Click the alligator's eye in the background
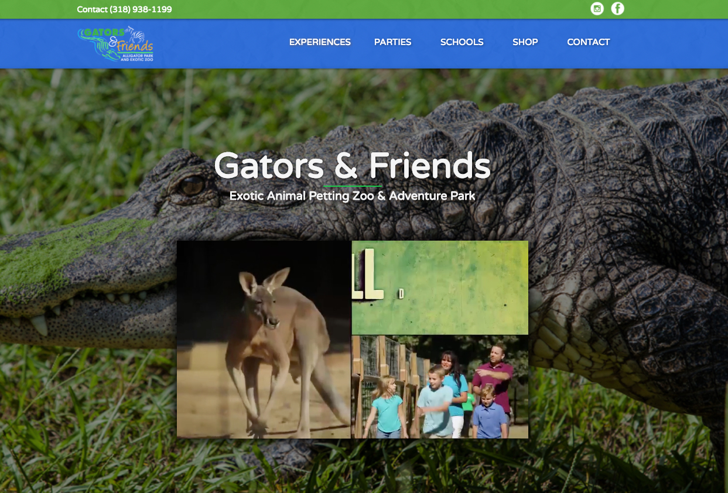The width and height of the screenshot is (728, 493). pyautogui.click(x=190, y=186)
